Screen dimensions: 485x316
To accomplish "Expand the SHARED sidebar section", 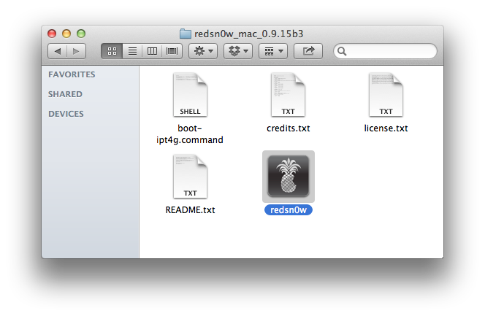I will 65,94.
